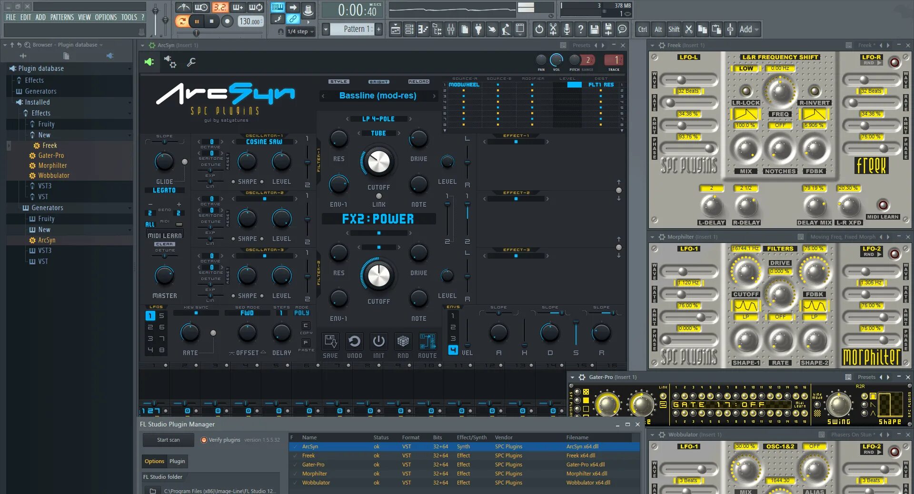Toggle the Shift modifier button

point(674,29)
